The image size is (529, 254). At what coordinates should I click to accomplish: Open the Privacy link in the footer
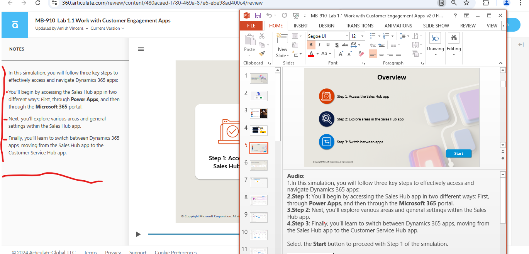tap(113, 252)
